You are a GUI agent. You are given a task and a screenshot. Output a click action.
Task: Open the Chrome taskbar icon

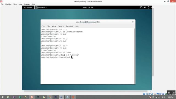coord(50,97)
